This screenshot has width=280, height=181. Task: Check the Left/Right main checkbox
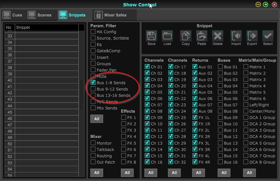(x=246, y=105)
